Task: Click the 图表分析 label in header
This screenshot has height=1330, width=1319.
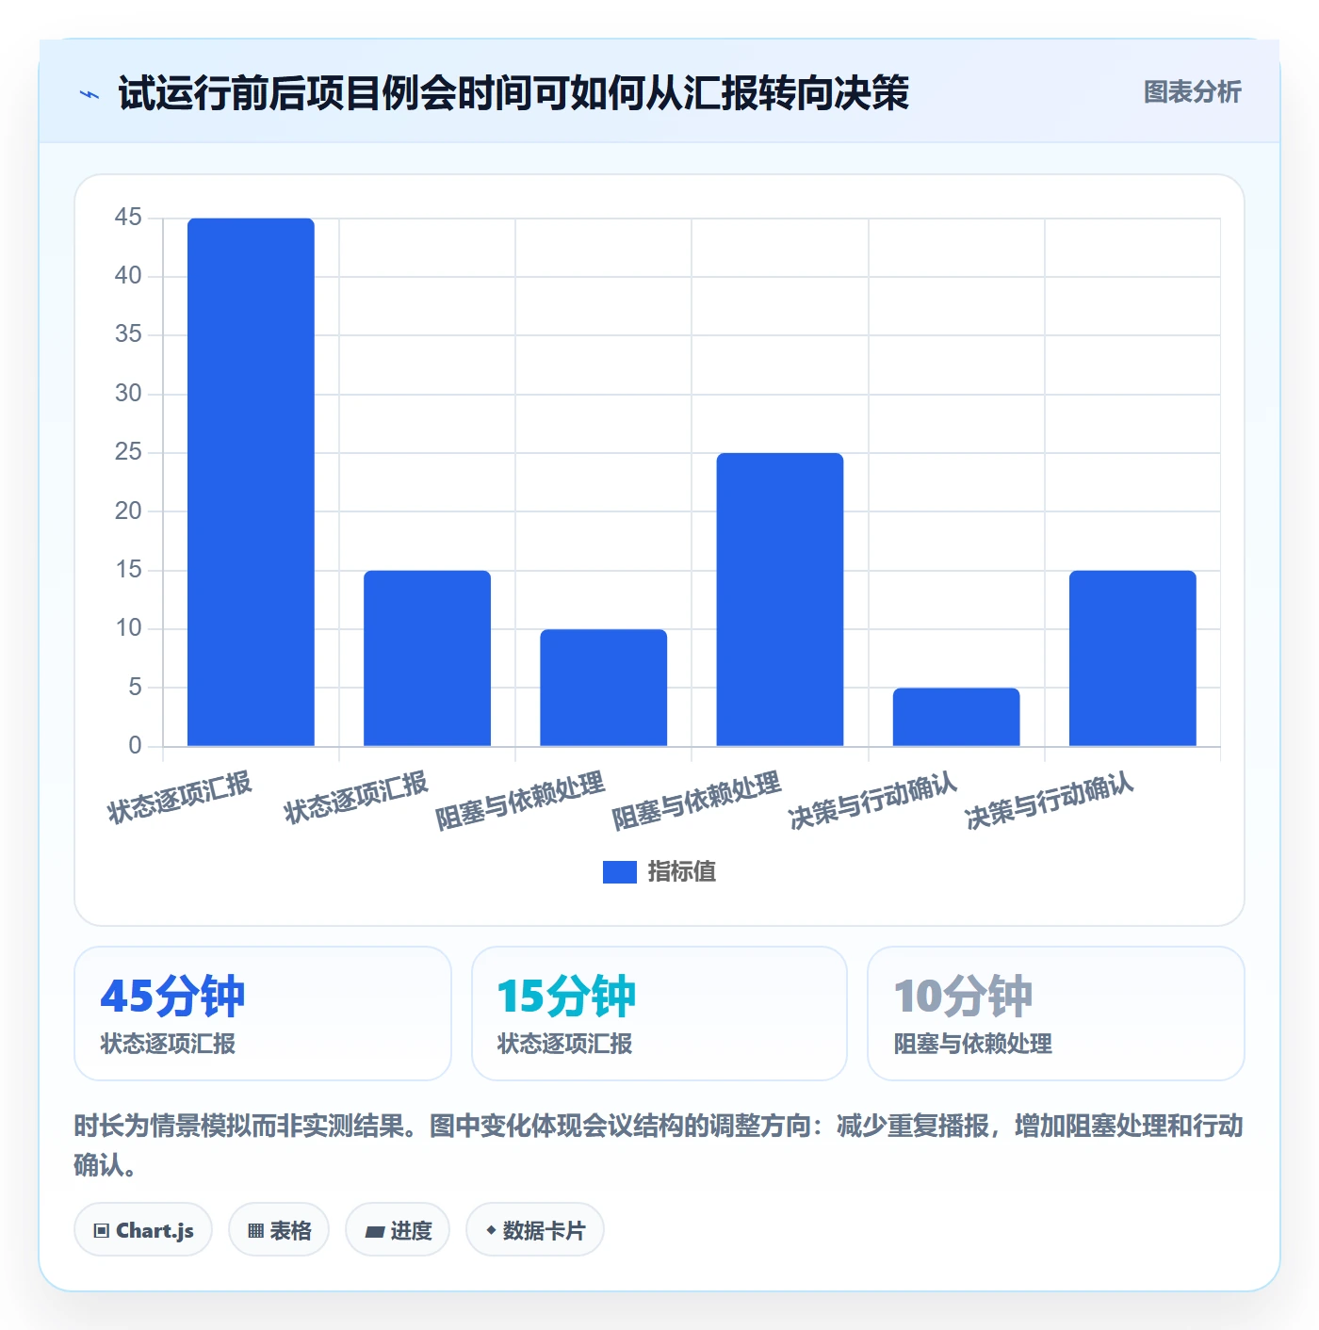Action: tap(1192, 92)
